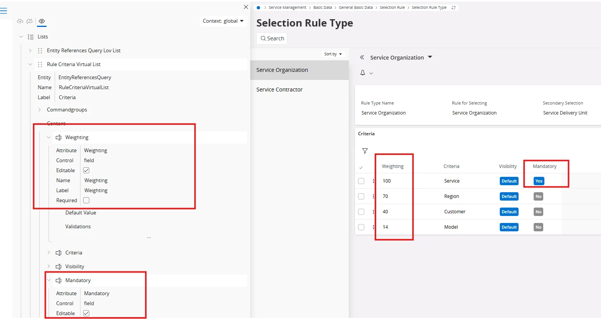This screenshot has height=319, width=601.
Task: Click Basic Data in the breadcrumb
Action: (323, 8)
